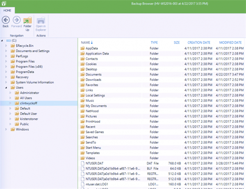Sort by the SIZE column header
246x189 pixels.
pos(176,42)
